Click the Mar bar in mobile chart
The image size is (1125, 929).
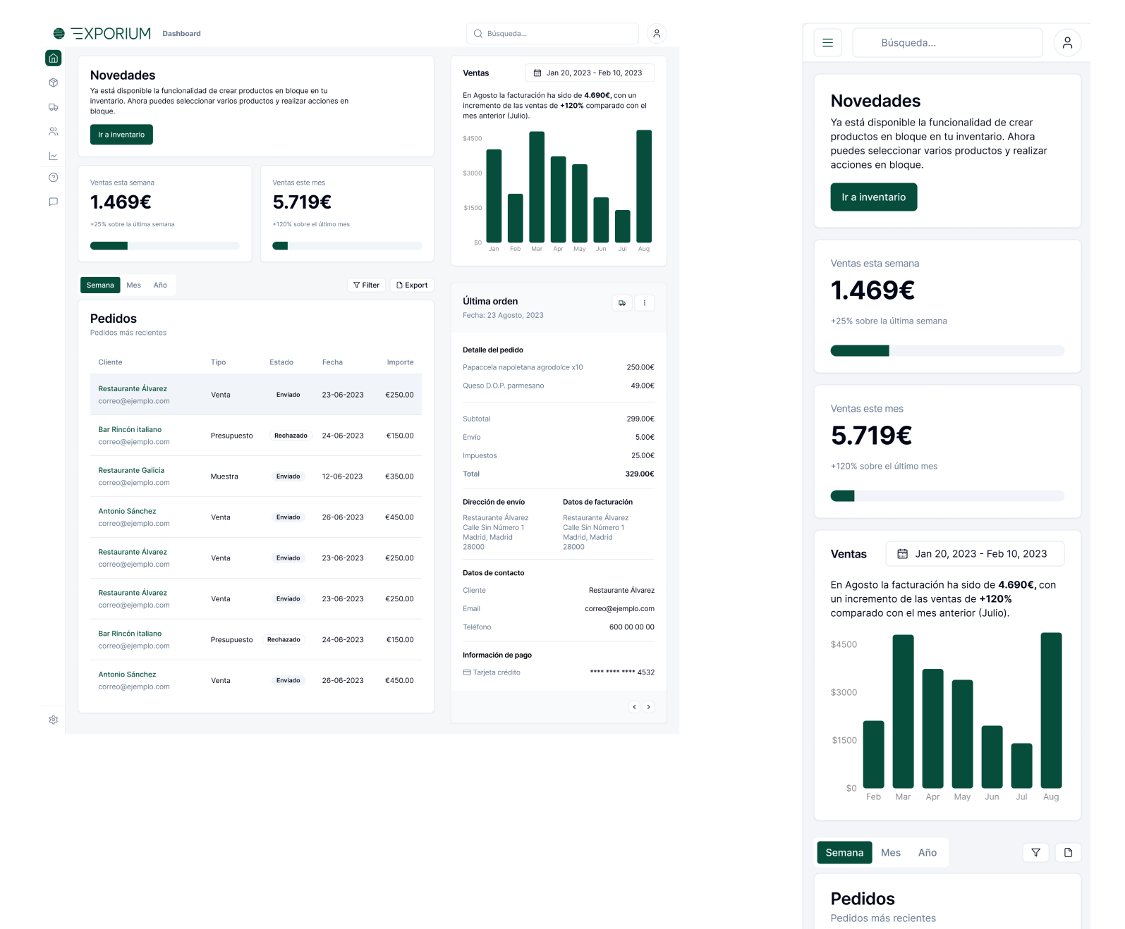coord(904,711)
